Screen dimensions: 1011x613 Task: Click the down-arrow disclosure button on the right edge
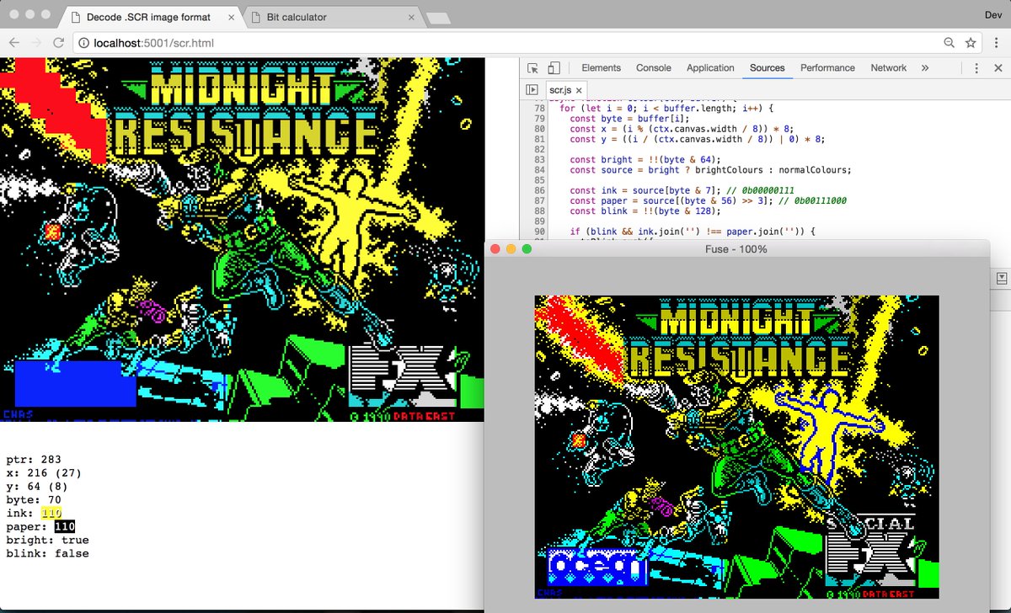(x=1001, y=278)
